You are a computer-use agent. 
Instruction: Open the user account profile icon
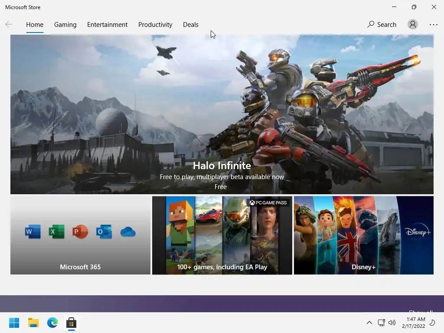(413, 24)
